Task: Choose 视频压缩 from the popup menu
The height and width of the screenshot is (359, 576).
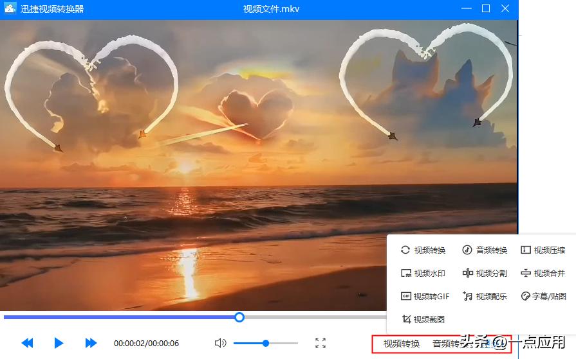Action: pos(543,250)
